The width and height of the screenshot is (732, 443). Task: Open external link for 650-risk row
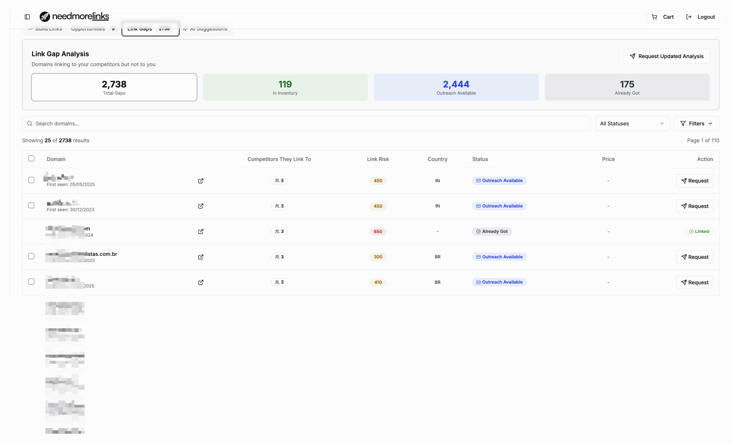point(200,231)
